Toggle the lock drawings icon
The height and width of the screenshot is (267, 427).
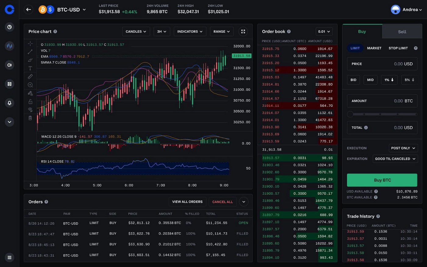tap(30, 101)
